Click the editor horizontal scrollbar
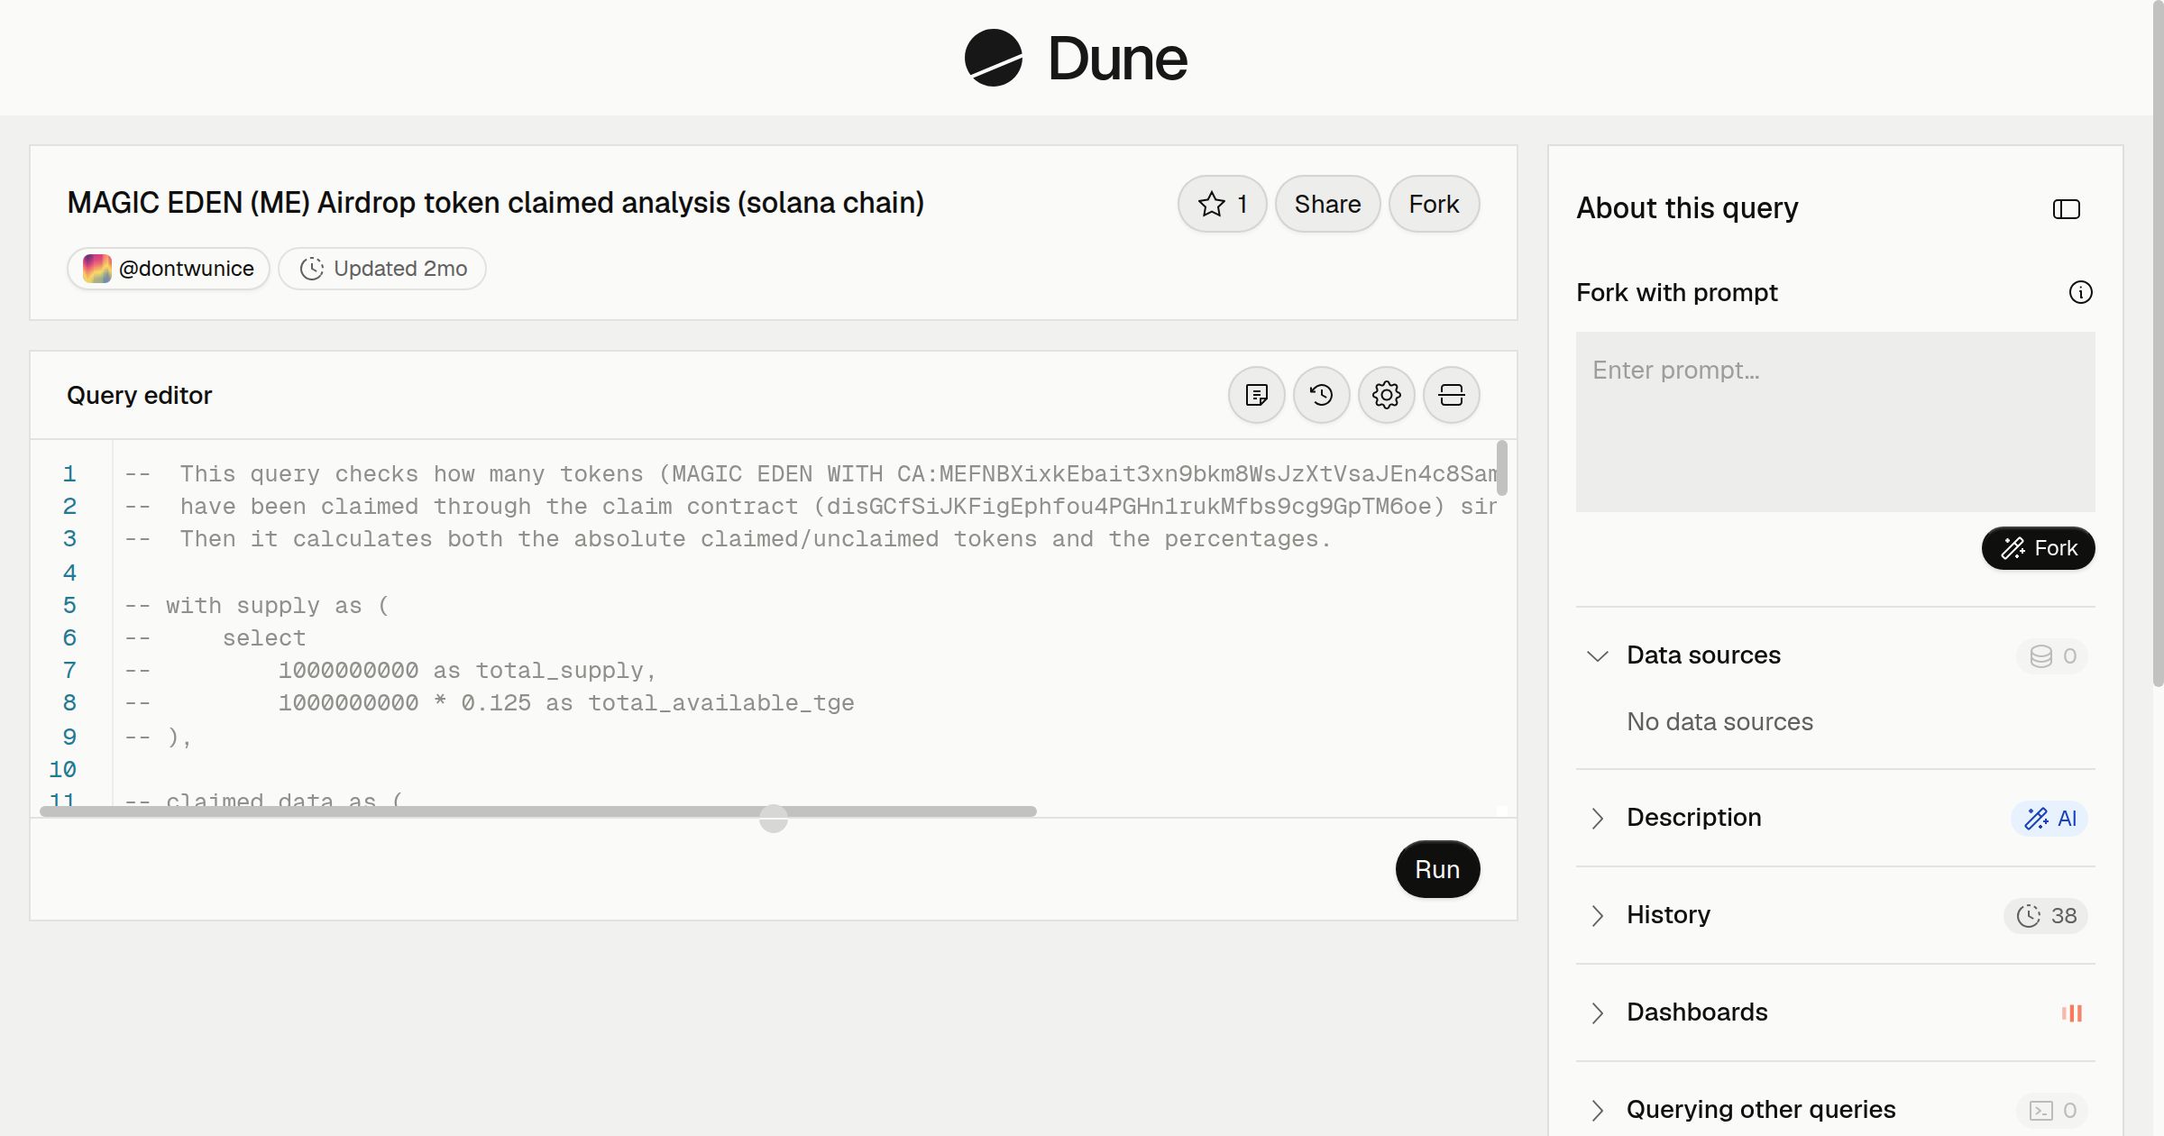 point(538,811)
